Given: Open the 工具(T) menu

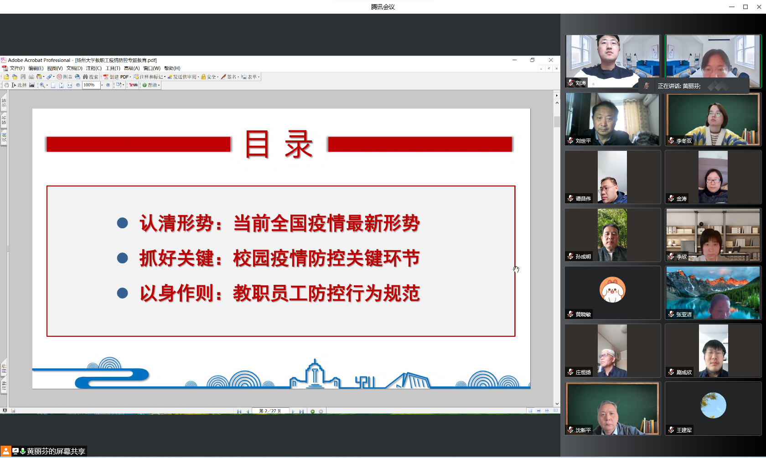Looking at the screenshot, I should 113,68.
